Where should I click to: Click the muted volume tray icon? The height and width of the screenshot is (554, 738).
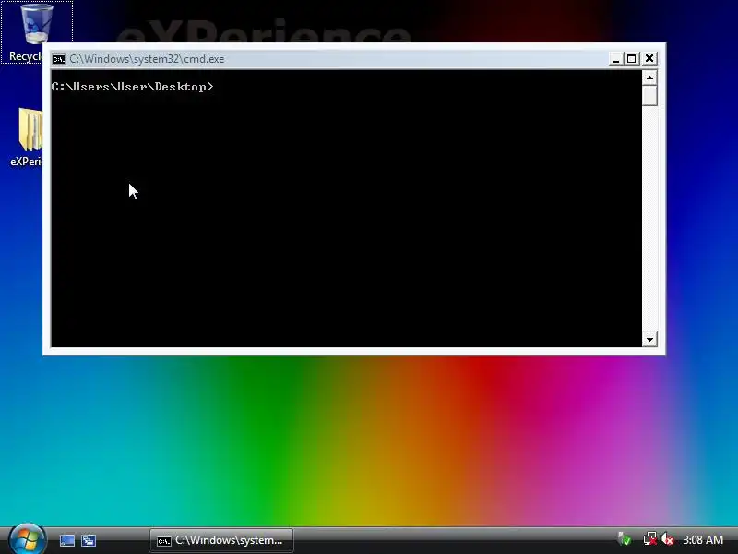coord(667,539)
